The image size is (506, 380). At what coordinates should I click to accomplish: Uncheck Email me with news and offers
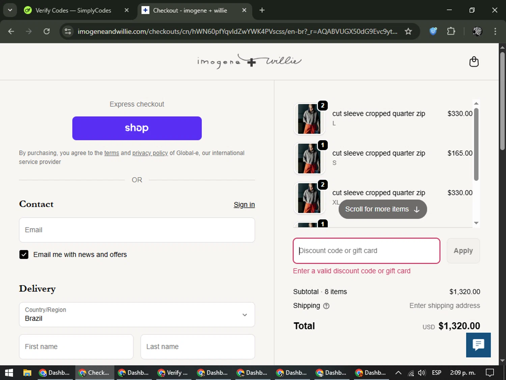coord(24,255)
